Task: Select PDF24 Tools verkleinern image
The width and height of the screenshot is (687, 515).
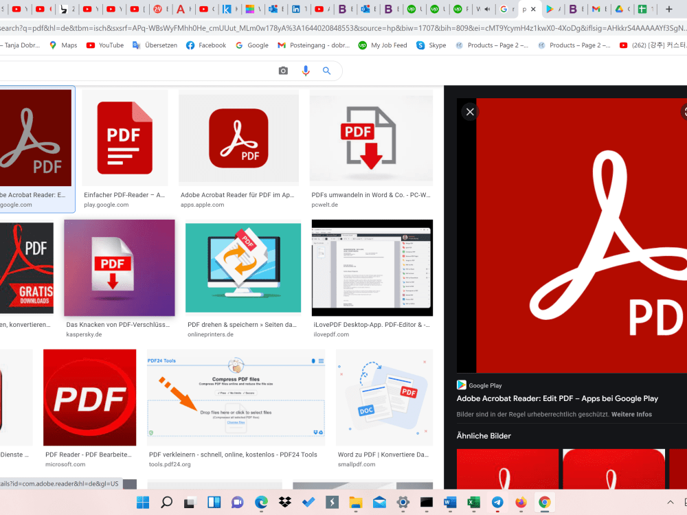Action: click(x=236, y=397)
